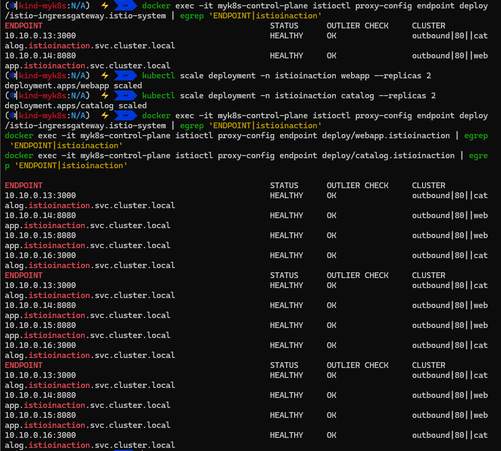Click 'deployment.apps/webapp scaled' output line
Screen dimensions: 501x451
pyautogui.click(x=73, y=86)
